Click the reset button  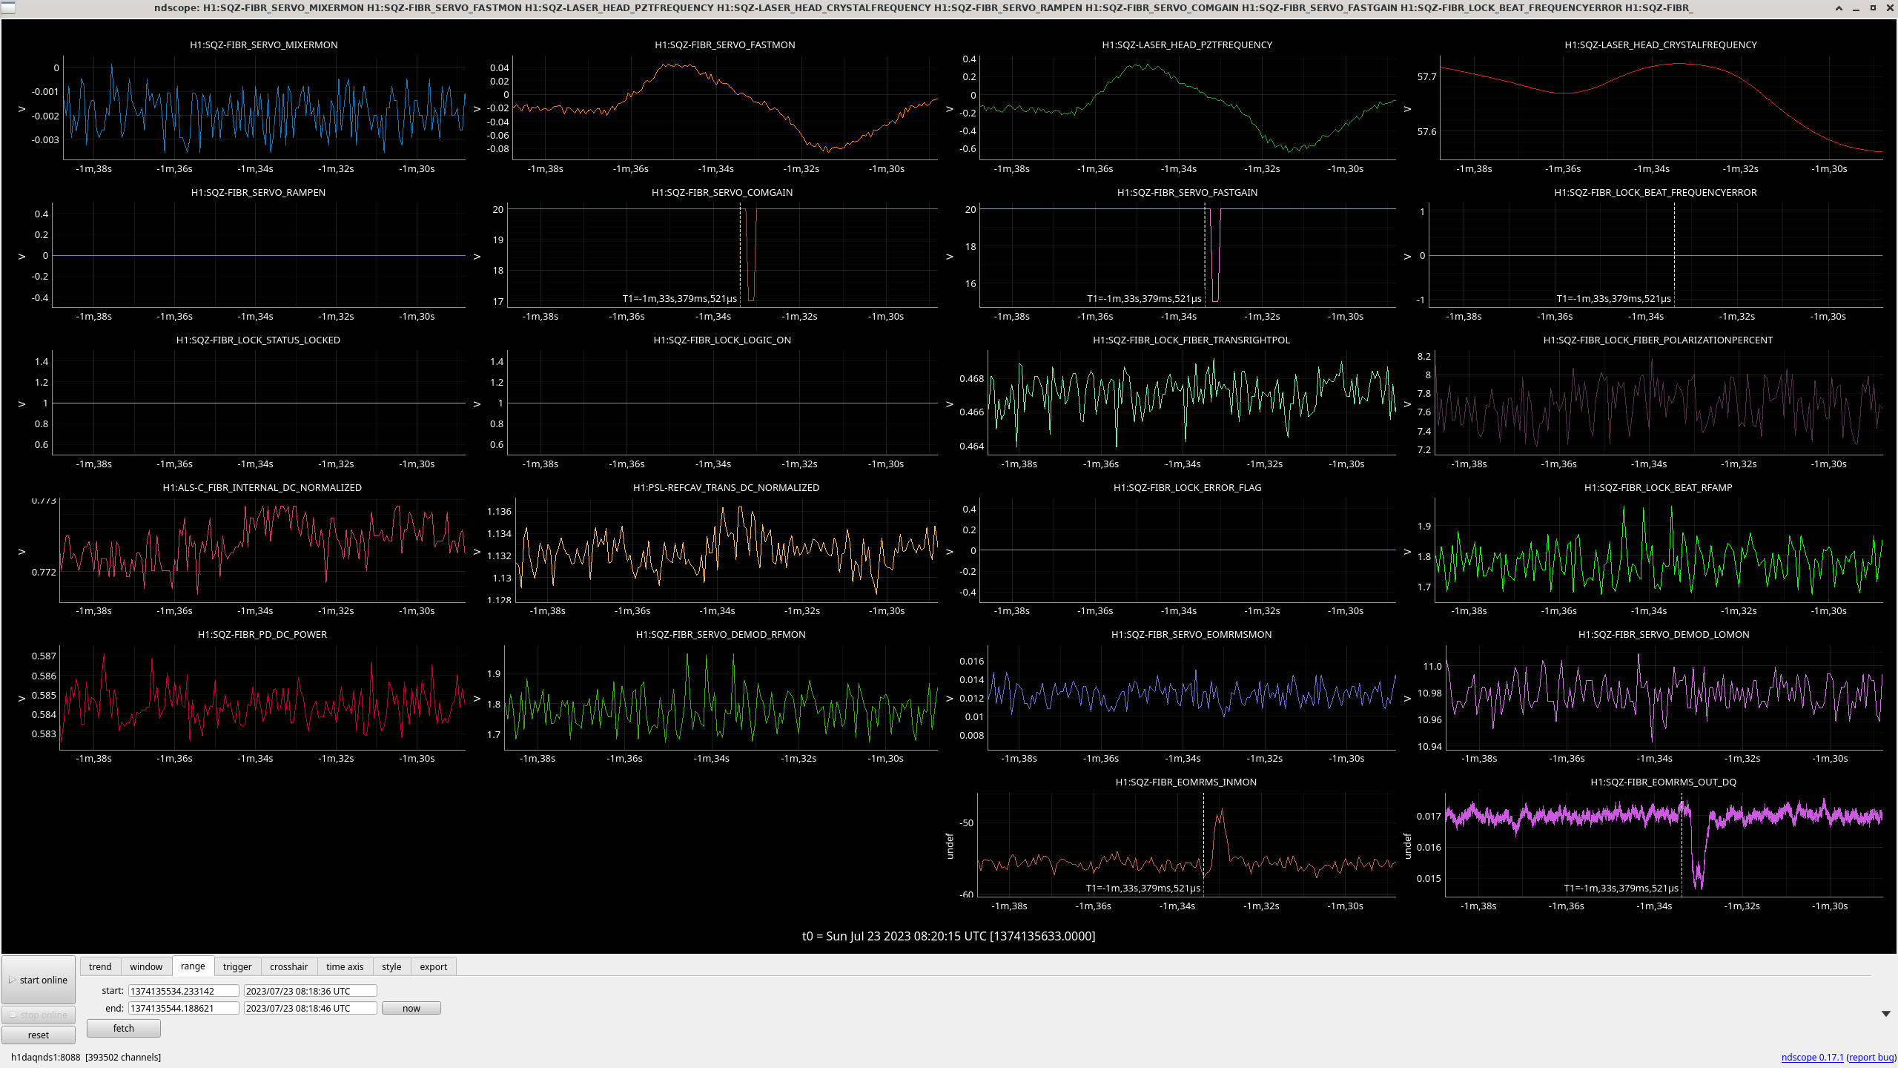39,1035
